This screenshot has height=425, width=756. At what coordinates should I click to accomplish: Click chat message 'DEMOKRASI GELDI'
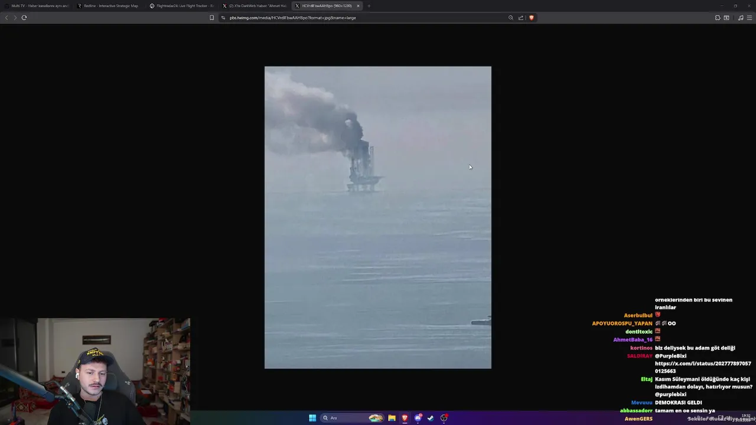pyautogui.click(x=678, y=403)
